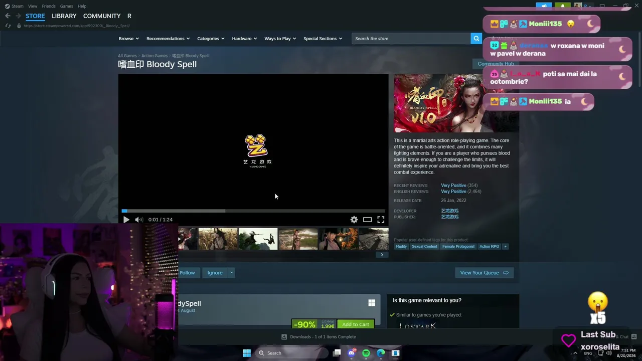Viewport: 642px width, 361px height.
Task: Open trailer video settings gear
Action: tap(354, 220)
